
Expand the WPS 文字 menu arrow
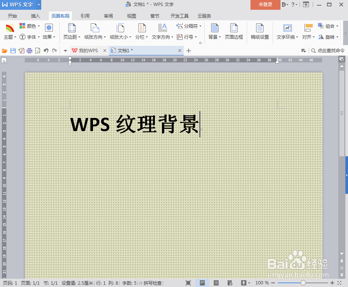point(39,5)
